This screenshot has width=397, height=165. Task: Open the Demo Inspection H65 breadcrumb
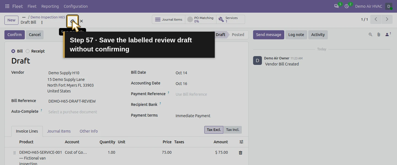(x=48, y=17)
